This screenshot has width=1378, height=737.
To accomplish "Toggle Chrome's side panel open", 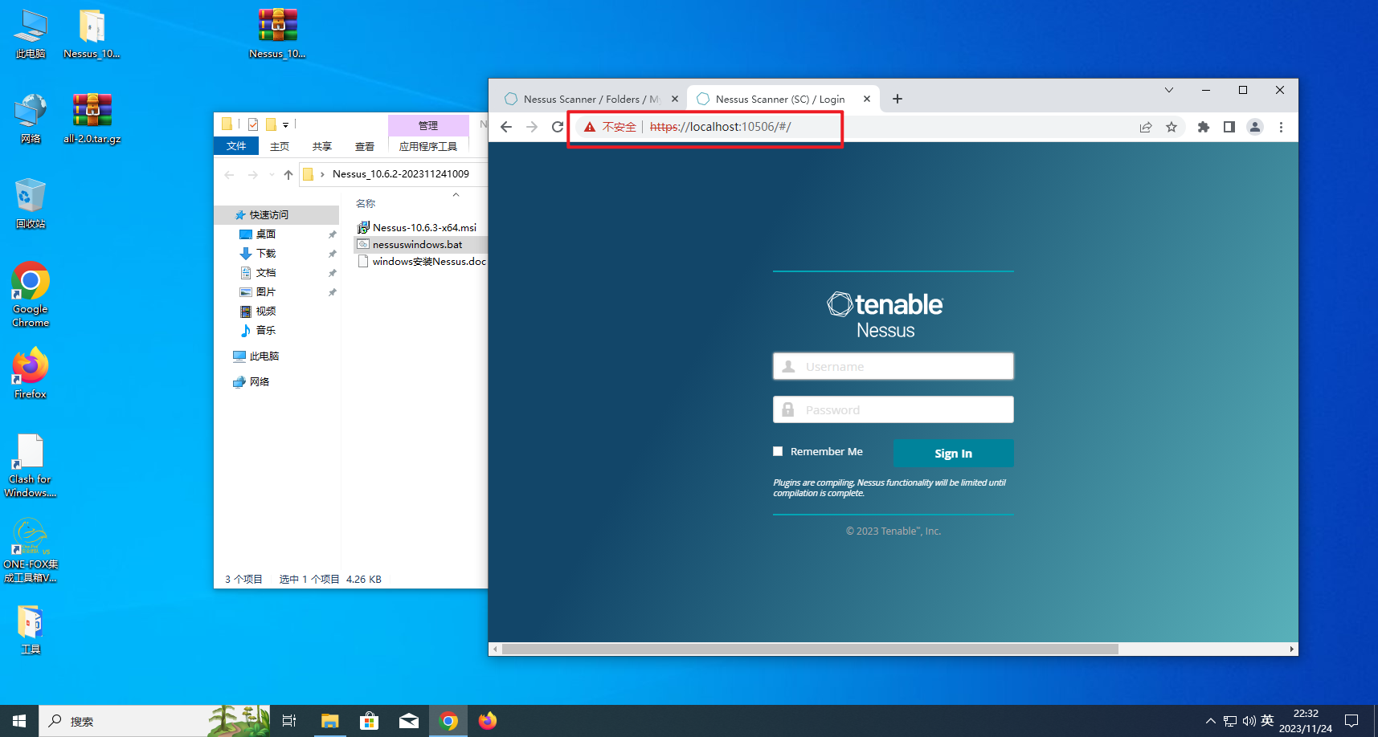I will [1229, 126].
